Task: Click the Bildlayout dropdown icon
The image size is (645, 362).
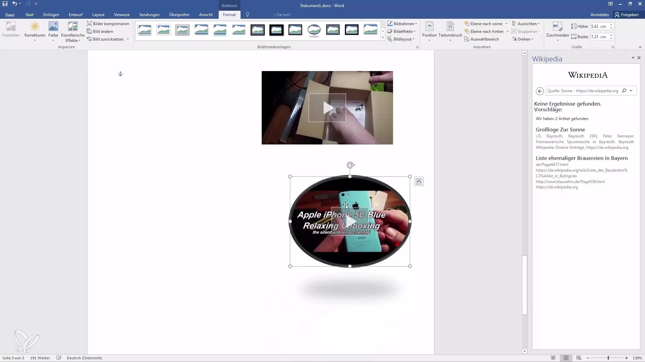Action: 413,39
